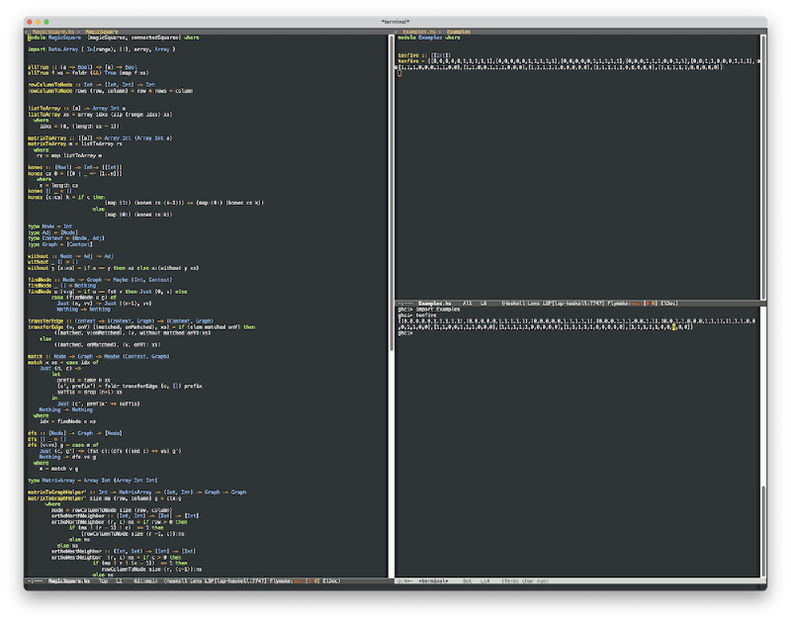
Task: Click Examples.hs in the right breadcrumb header
Action: 418,32
